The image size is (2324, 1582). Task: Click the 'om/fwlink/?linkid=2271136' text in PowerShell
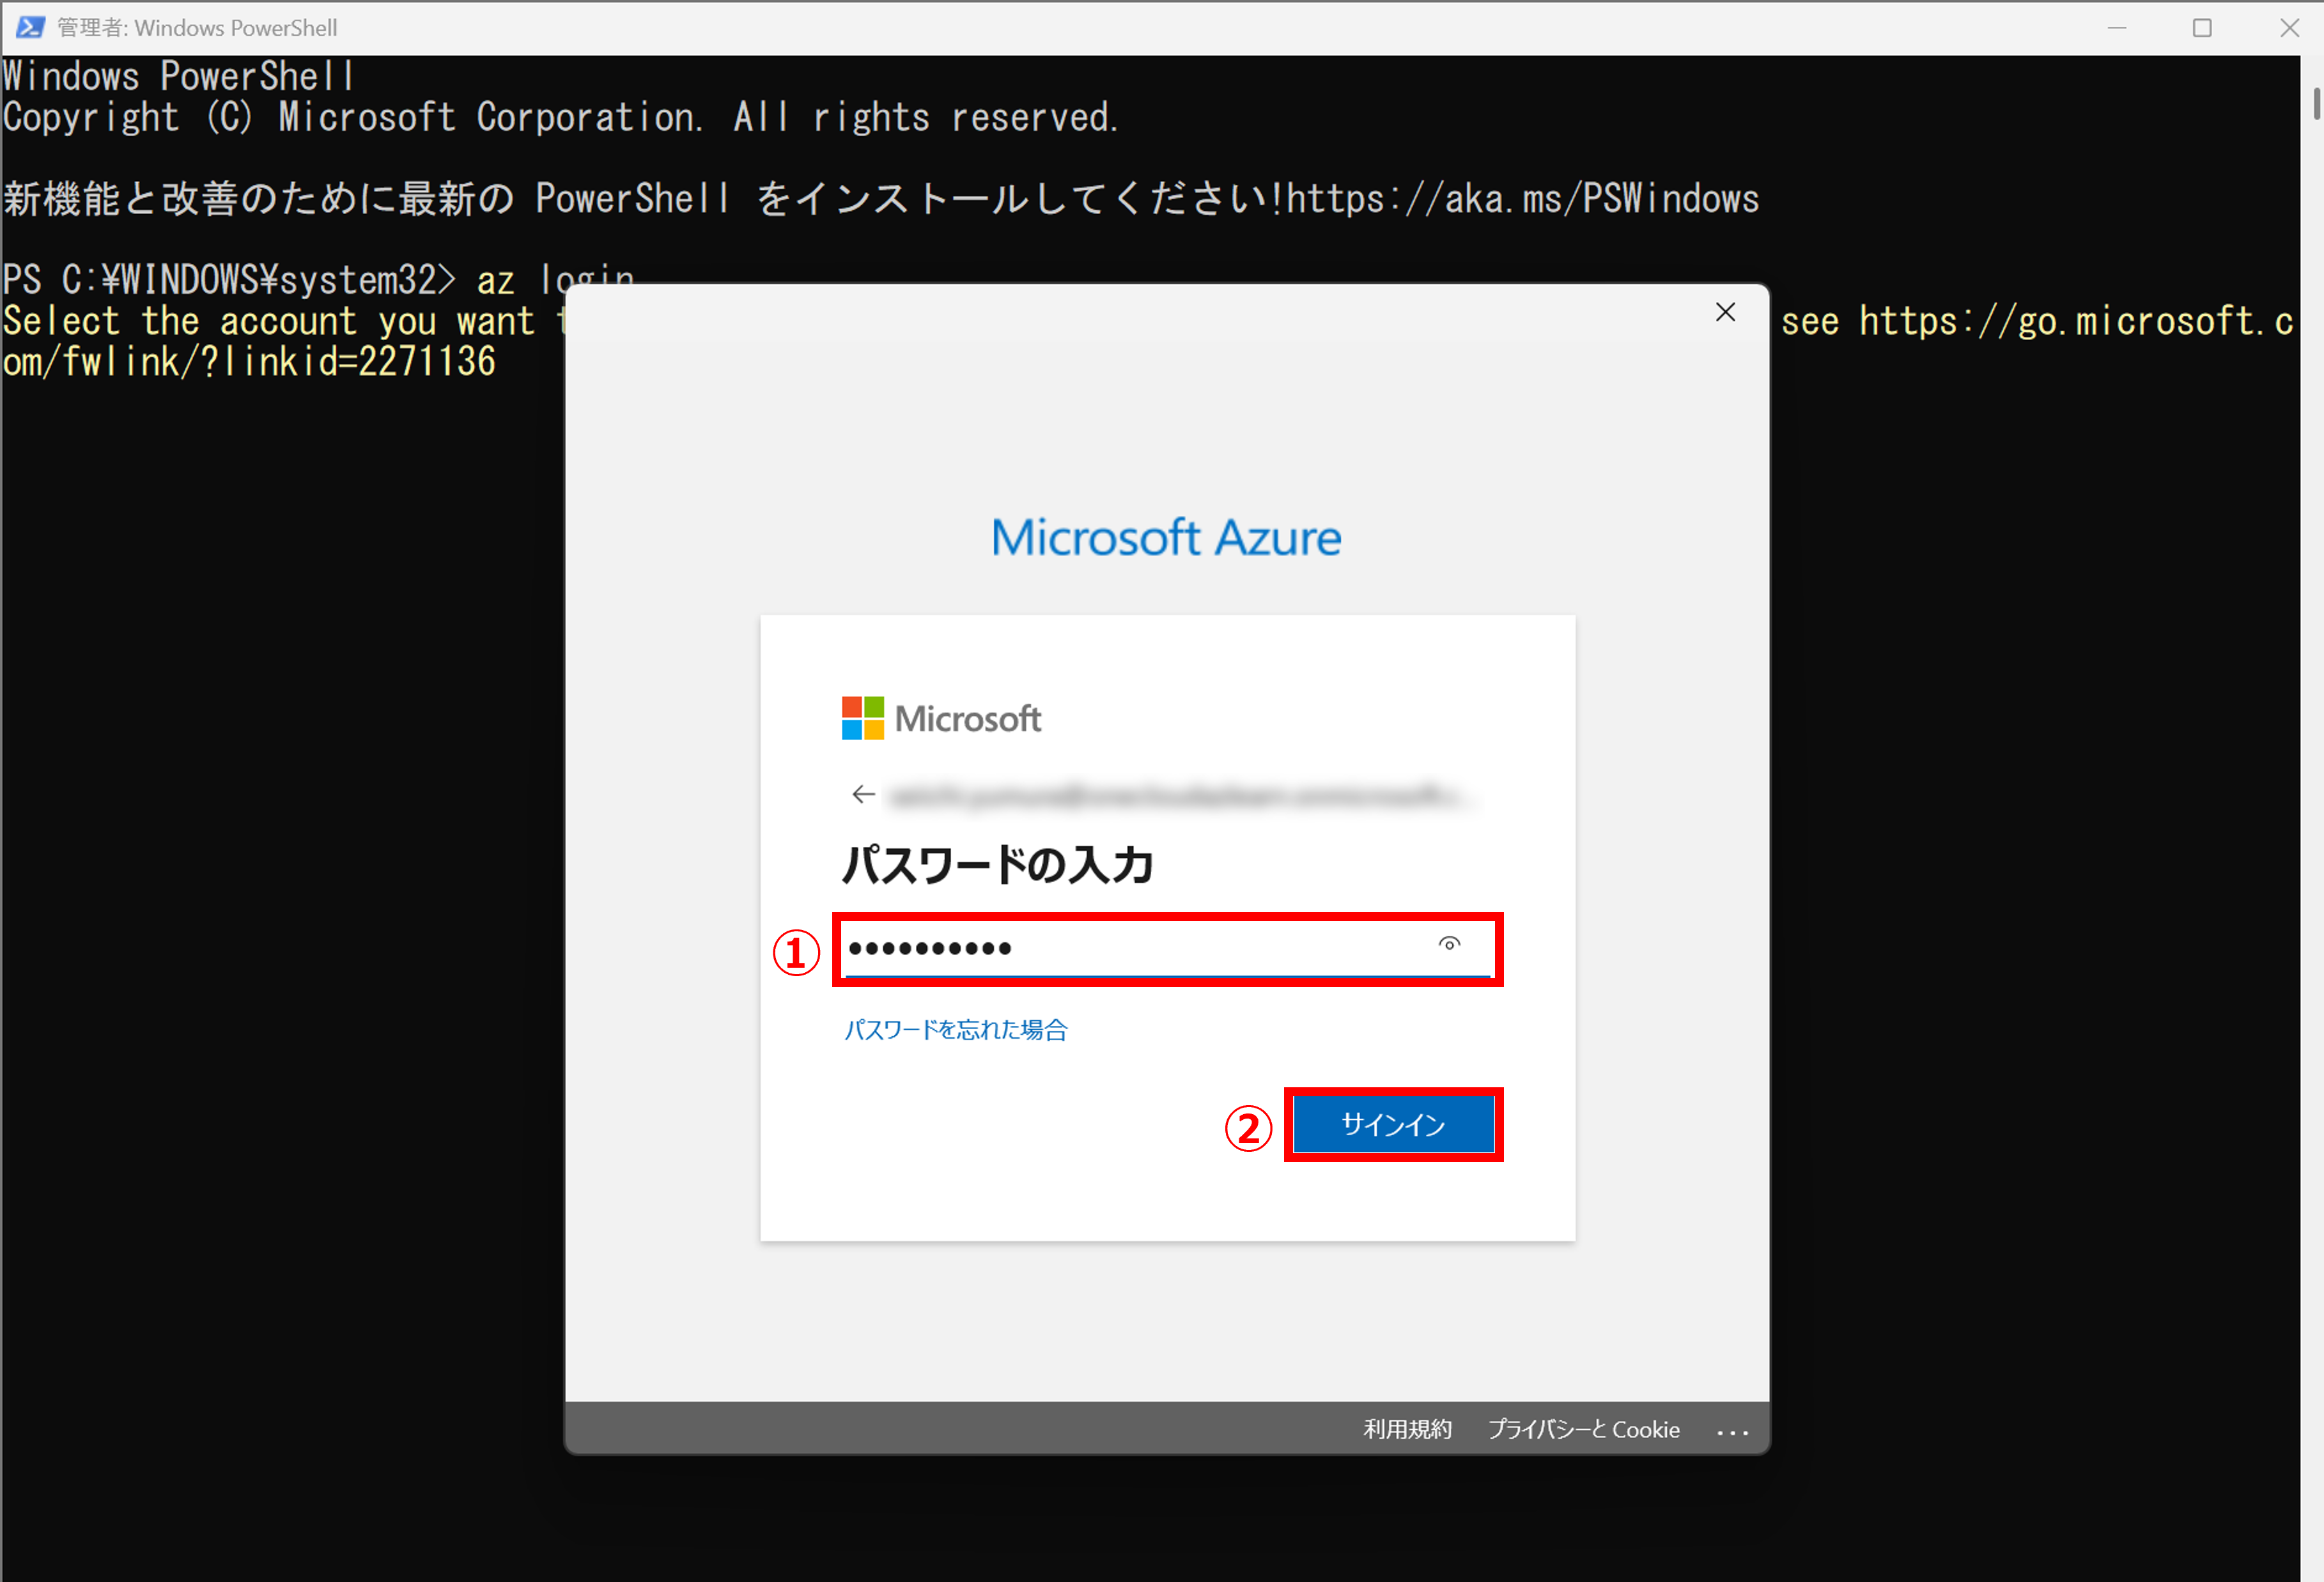[249, 361]
